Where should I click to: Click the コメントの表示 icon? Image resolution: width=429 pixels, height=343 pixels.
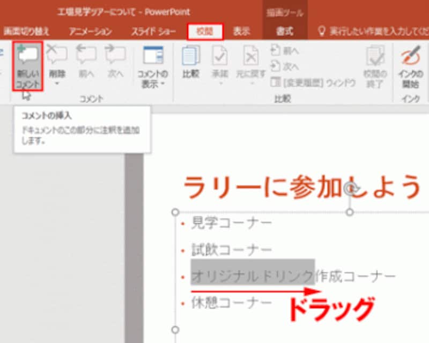point(153,55)
